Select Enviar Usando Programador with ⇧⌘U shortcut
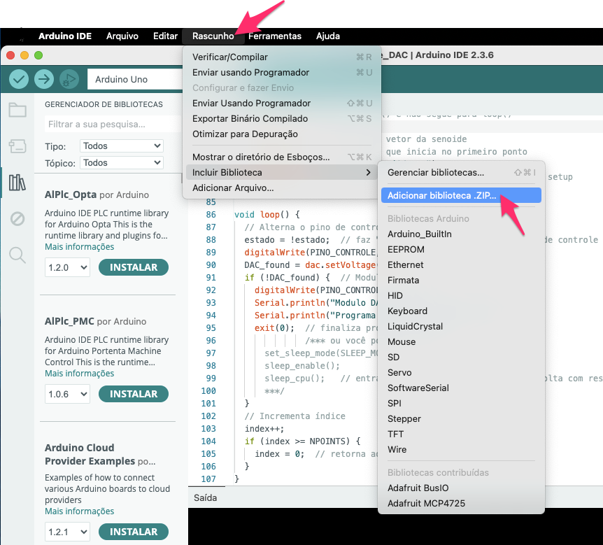This screenshot has height=545, width=603. [282, 103]
